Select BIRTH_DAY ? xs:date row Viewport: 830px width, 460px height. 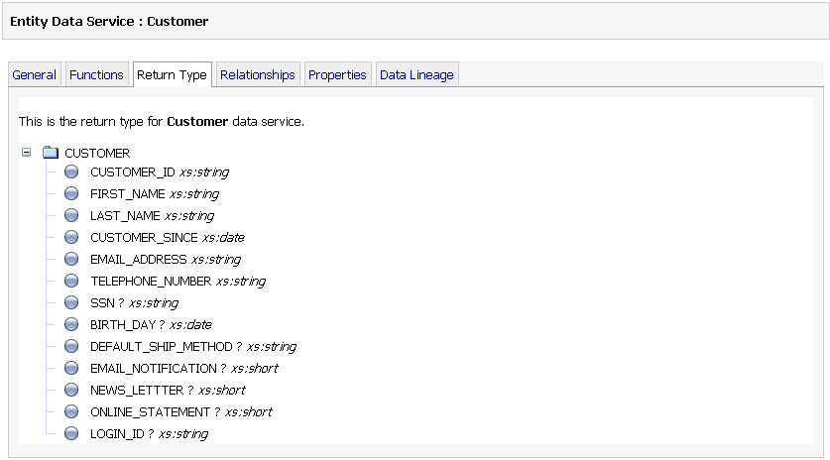(x=151, y=324)
